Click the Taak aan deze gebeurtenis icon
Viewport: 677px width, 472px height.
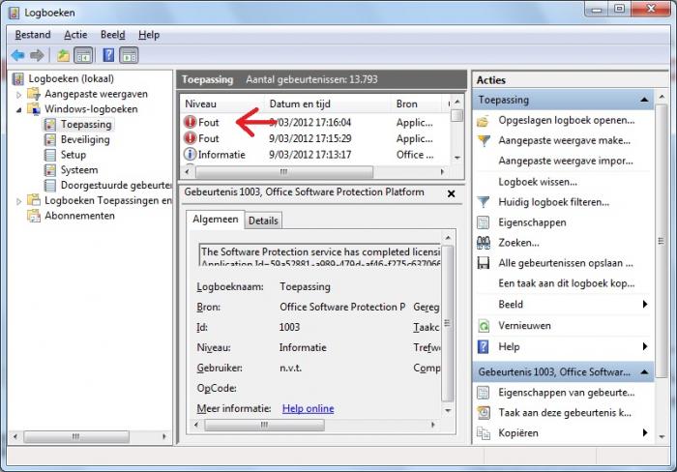click(x=484, y=413)
